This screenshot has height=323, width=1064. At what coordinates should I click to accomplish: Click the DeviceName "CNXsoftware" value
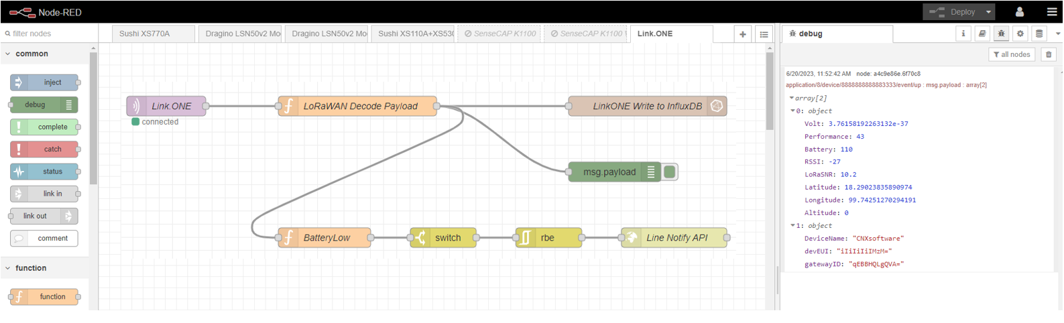pos(878,239)
